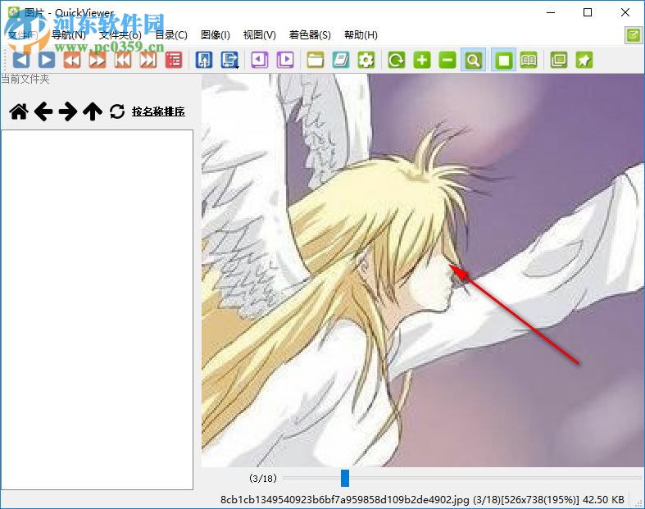The height and width of the screenshot is (509, 645).
Task: Open teal catalog book icon
Action: tap(341, 60)
